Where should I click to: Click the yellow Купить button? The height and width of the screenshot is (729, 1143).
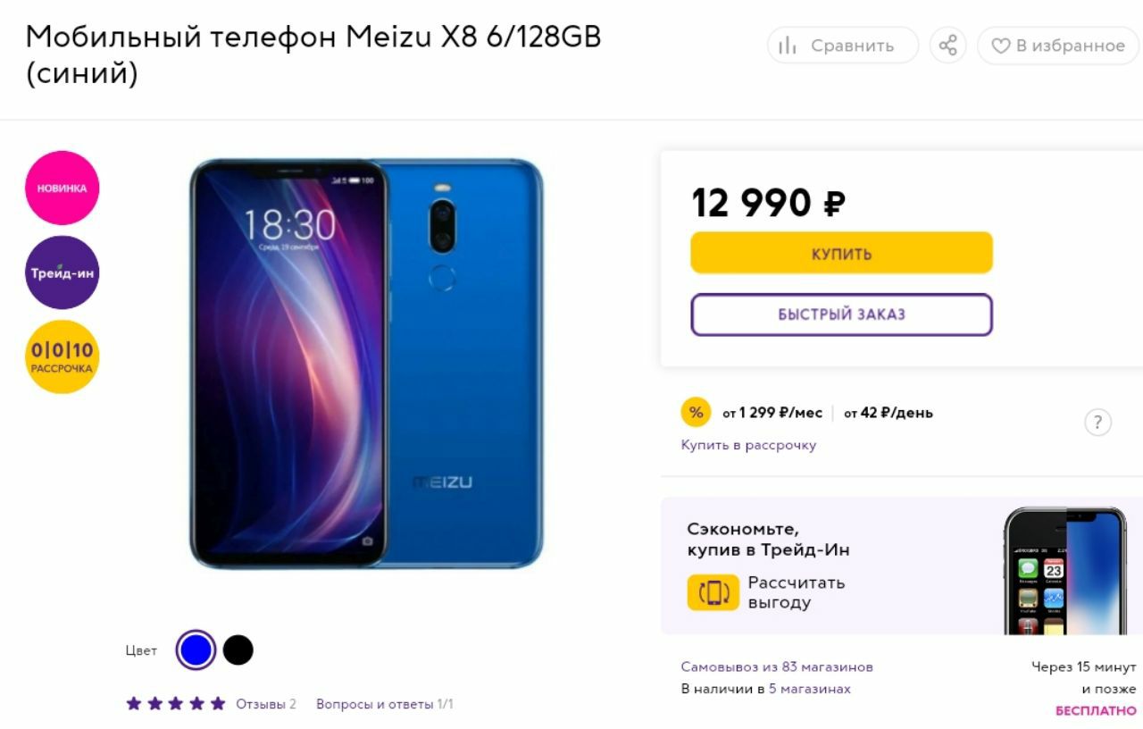[x=841, y=253]
